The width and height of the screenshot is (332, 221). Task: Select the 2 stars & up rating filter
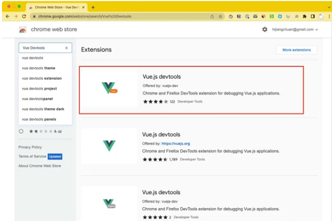(x=21, y=131)
